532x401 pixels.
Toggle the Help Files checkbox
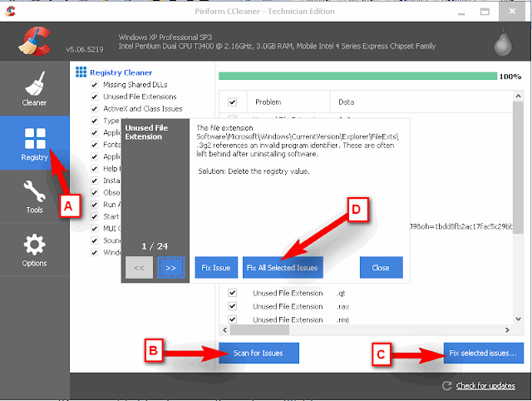[x=94, y=169]
